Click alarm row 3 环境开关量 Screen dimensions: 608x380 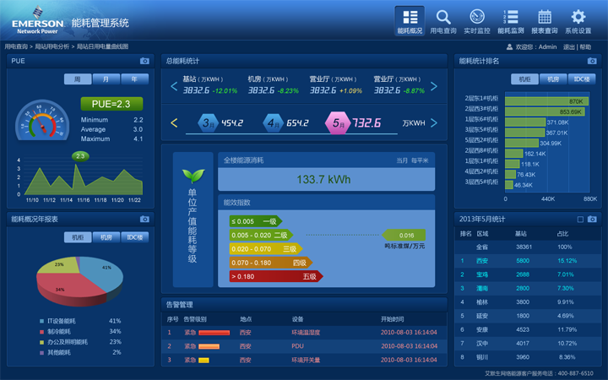tap(304, 360)
